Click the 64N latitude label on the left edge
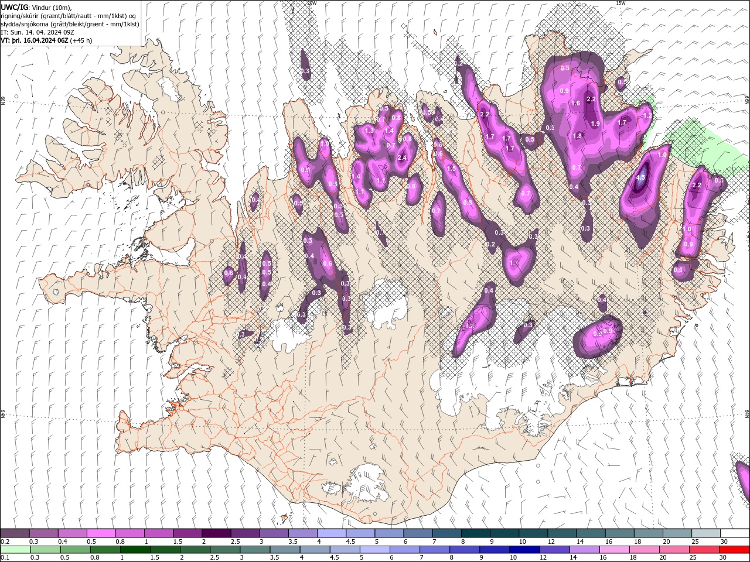 3,414
